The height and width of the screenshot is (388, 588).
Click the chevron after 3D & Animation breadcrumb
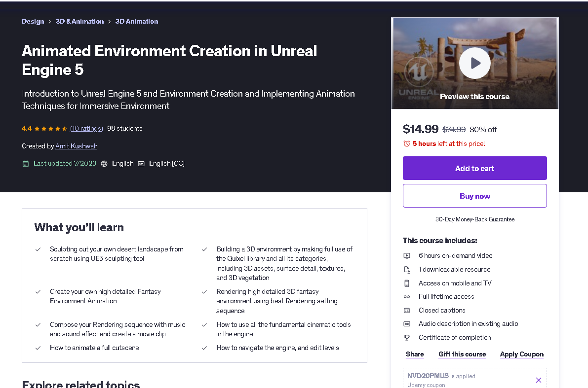(110, 22)
